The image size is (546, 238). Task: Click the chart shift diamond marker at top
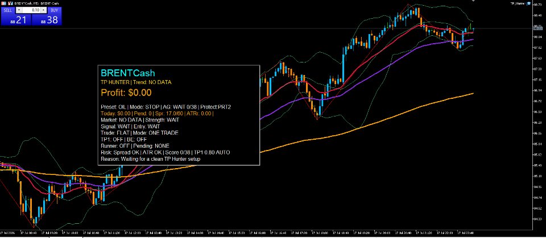coord(473,1)
